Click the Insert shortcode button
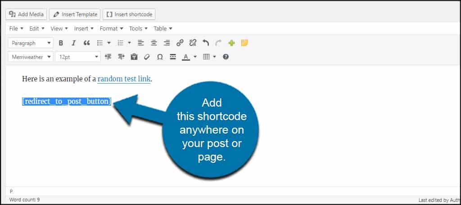Viewport: 461px width, 205px height. tap(129, 14)
